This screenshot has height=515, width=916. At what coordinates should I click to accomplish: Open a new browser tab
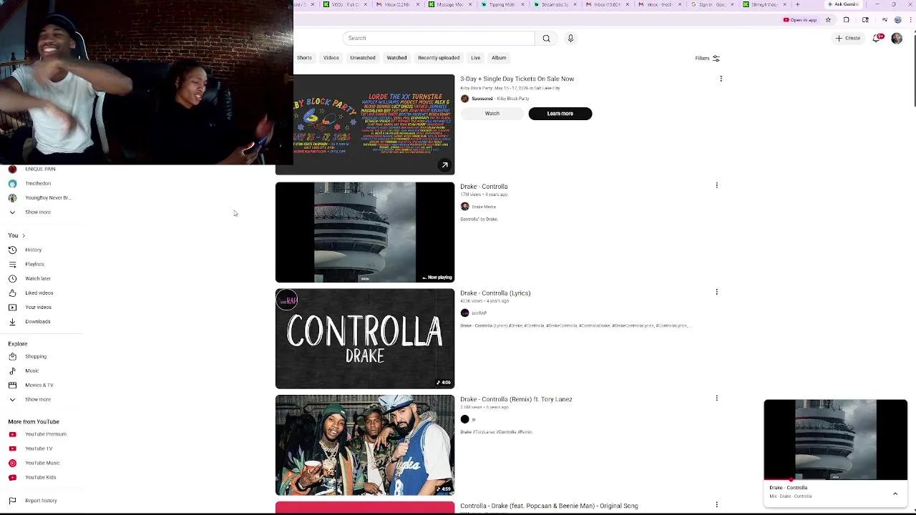tap(797, 4)
